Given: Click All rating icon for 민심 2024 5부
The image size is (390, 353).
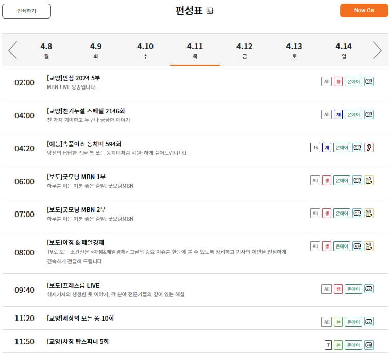Looking at the screenshot, I should [327, 82].
